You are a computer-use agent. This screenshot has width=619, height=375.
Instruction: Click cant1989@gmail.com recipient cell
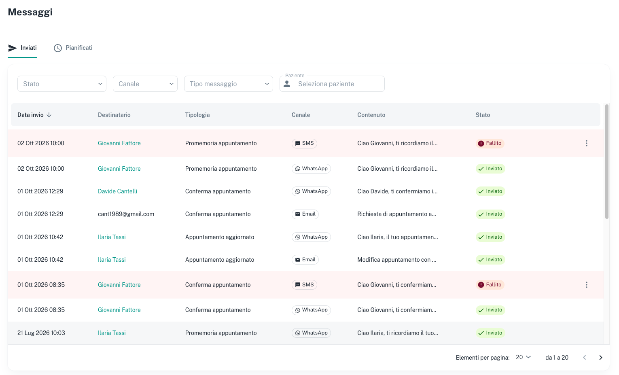pos(126,214)
